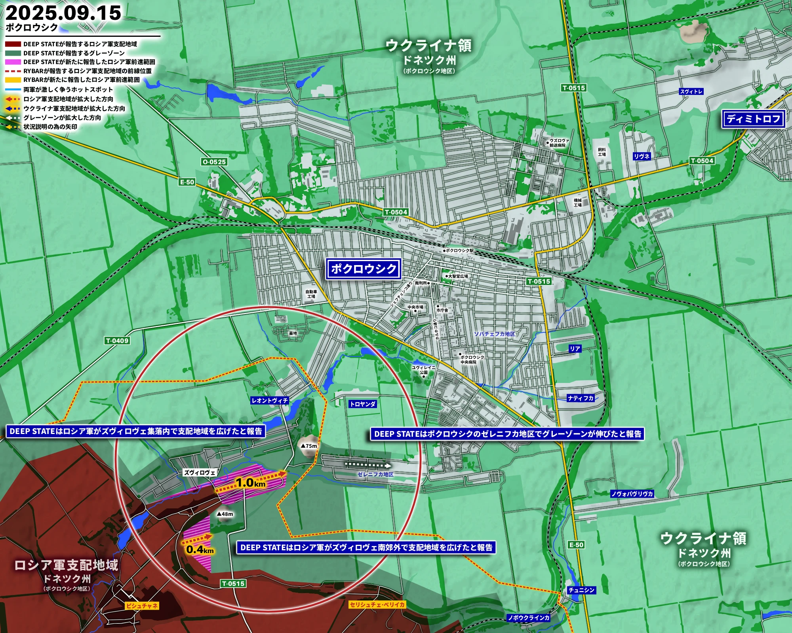792x633 pixels.
Task: Click the ▲75m hill marker
Action: click(x=309, y=445)
